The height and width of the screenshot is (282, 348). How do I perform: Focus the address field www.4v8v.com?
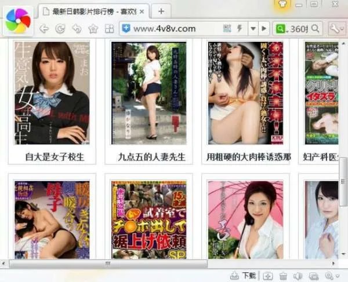click(x=165, y=29)
